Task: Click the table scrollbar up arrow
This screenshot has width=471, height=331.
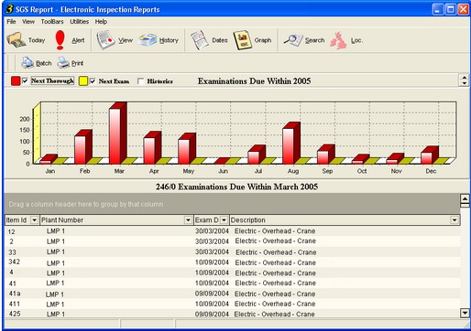Action: (465, 199)
